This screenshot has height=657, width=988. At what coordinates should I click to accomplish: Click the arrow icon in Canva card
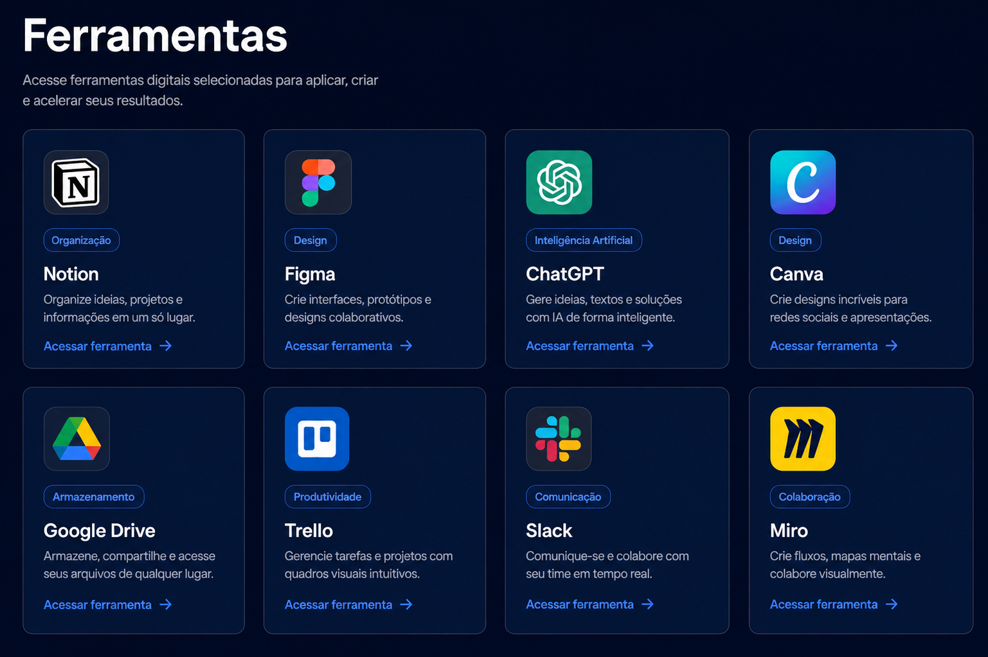click(892, 346)
